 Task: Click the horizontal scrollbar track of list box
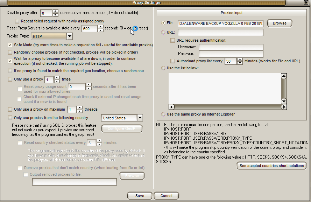pyautogui.click(x=228, y=107)
